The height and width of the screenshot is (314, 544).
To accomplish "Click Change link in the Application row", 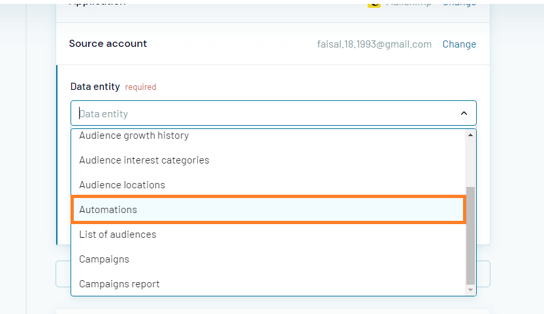I will (459, 4).
